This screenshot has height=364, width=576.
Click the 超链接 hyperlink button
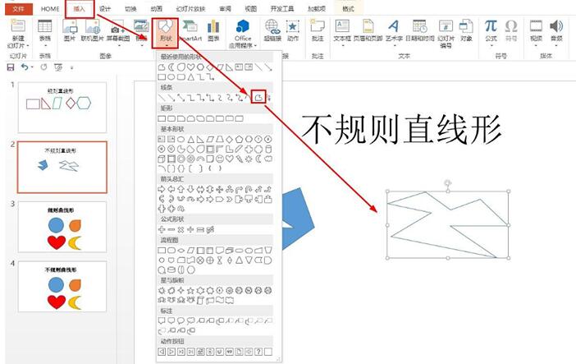pos(272,30)
